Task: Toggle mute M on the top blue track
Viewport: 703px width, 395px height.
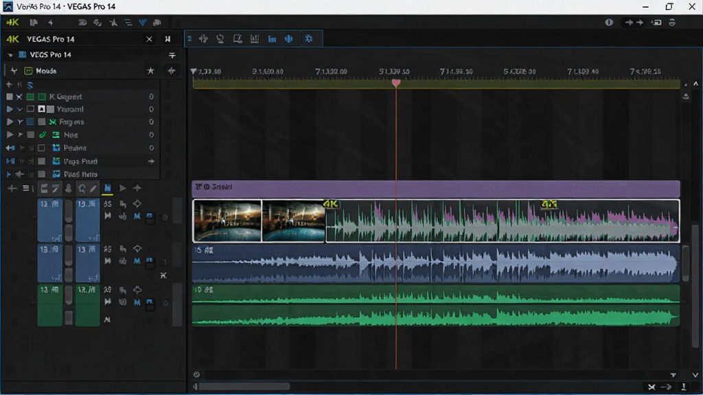Action: (x=137, y=216)
